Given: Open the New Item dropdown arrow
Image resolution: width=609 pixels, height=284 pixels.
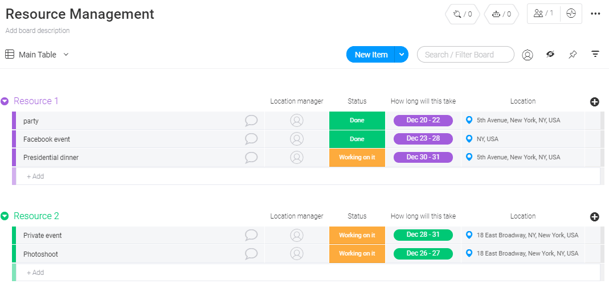Looking at the screenshot, I should click(402, 55).
